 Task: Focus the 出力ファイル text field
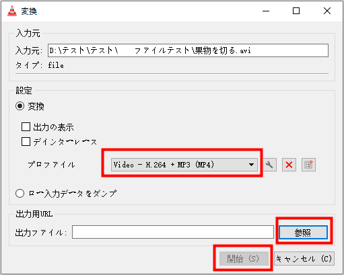pos(173,232)
